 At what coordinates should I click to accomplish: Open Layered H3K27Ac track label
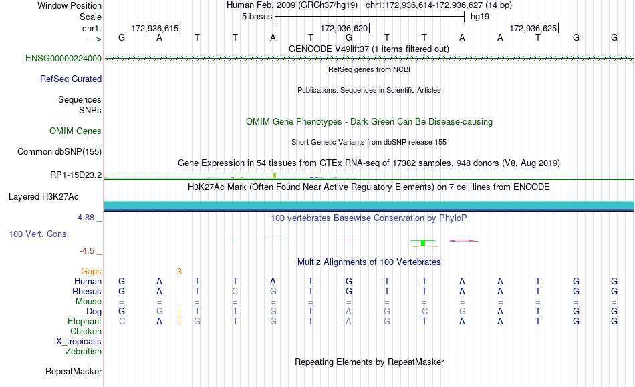(x=43, y=197)
